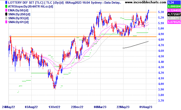
Task: Click the 24May22 date axis label
Action: click(x=9, y=107)
